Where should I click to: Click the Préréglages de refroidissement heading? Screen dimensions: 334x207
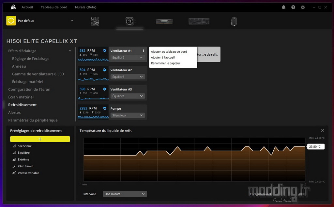coord(36,131)
